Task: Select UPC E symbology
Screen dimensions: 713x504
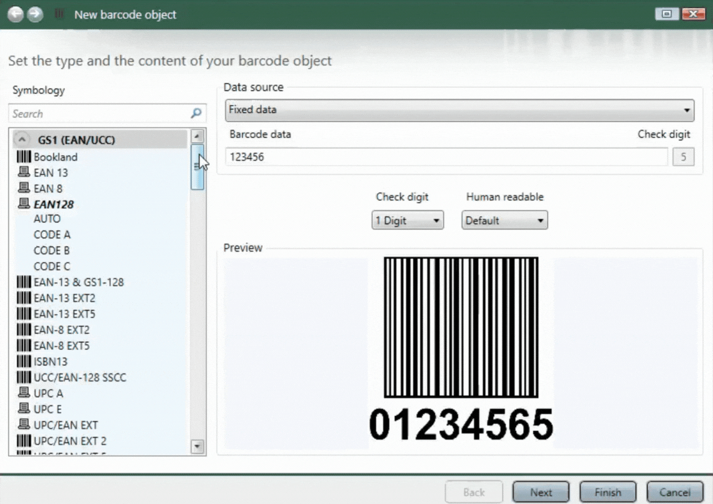Action: (x=48, y=409)
